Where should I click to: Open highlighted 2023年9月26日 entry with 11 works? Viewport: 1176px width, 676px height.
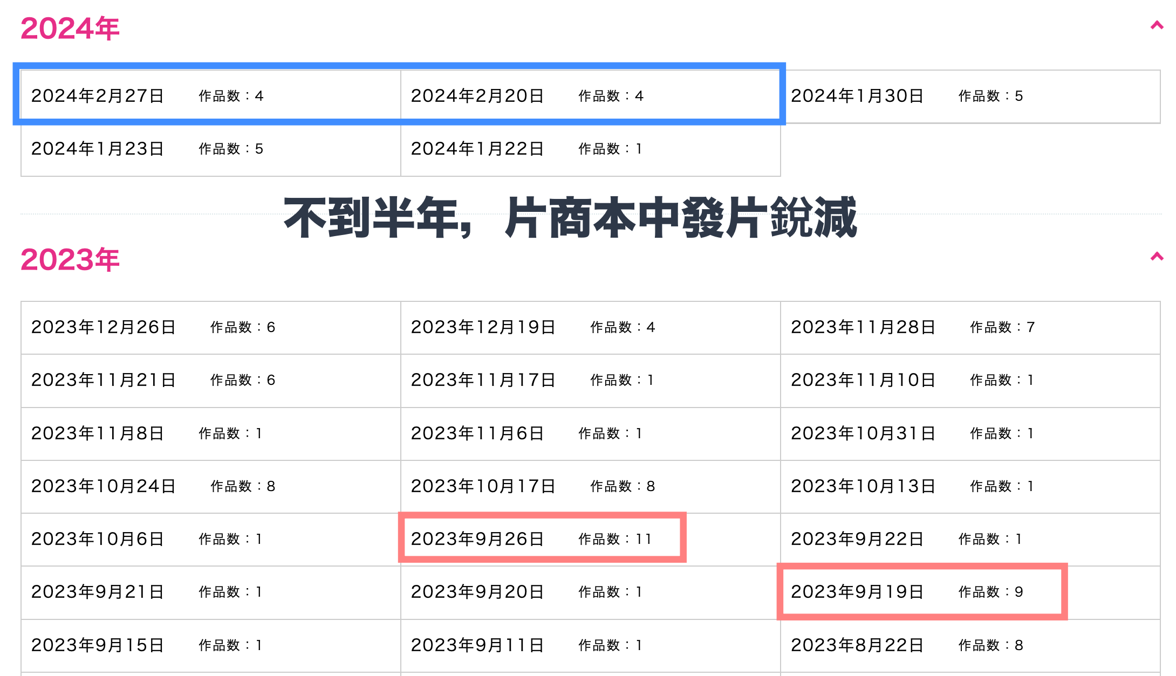[477, 539]
